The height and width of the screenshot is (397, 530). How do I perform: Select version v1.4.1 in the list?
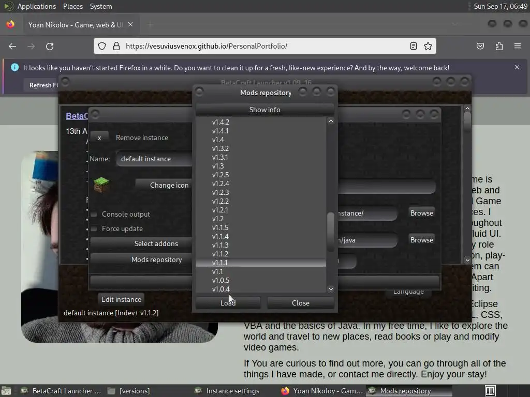coord(261,131)
